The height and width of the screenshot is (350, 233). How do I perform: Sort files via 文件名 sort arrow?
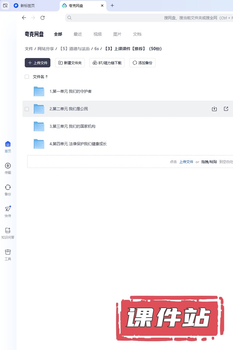coord(47,77)
